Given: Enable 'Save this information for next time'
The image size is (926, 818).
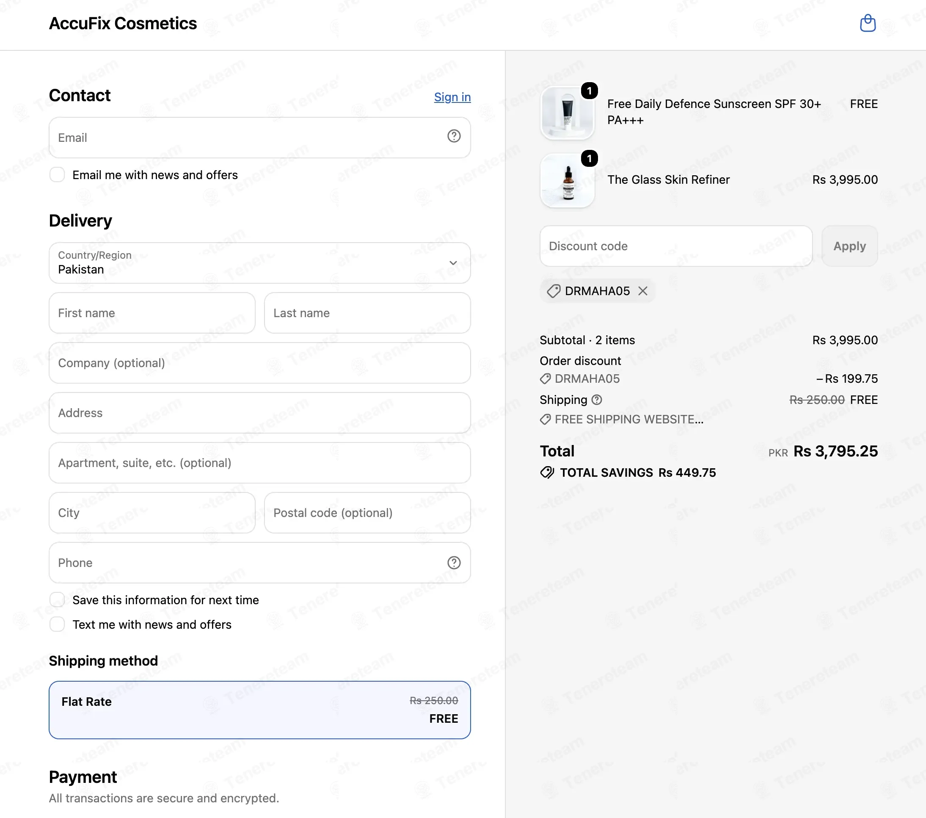Looking at the screenshot, I should [x=57, y=600].
